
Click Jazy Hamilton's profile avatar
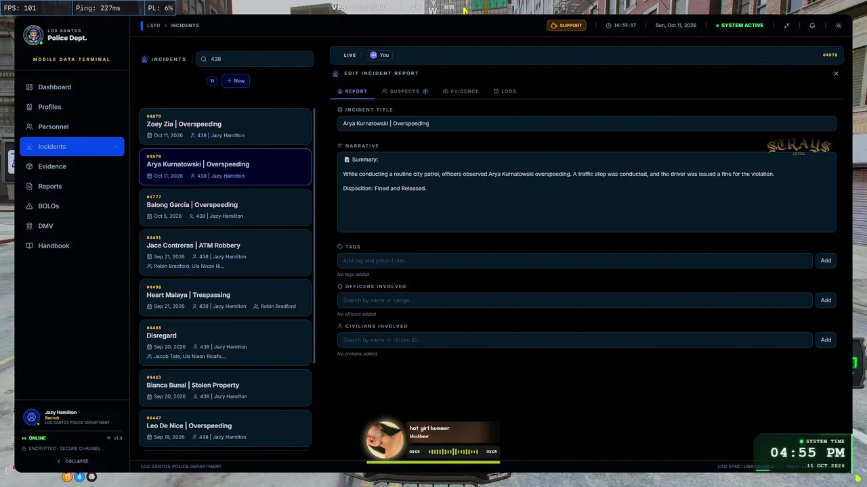point(31,417)
